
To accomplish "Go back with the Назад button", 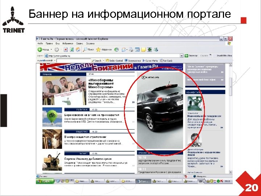I will point(43,49).
